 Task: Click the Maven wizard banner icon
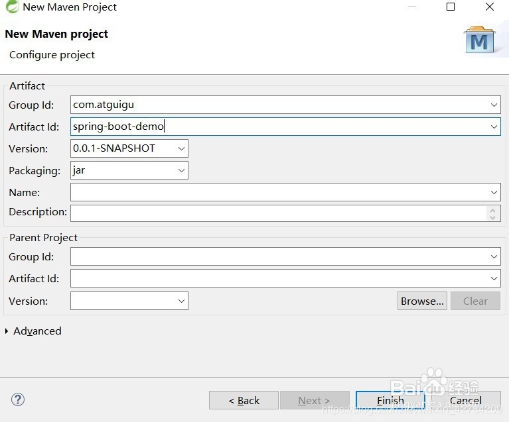480,41
